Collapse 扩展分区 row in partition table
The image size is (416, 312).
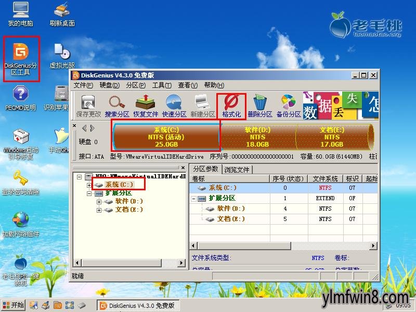[x=193, y=199]
